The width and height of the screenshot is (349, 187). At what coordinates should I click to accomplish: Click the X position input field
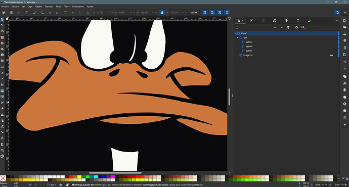coord(102,13)
